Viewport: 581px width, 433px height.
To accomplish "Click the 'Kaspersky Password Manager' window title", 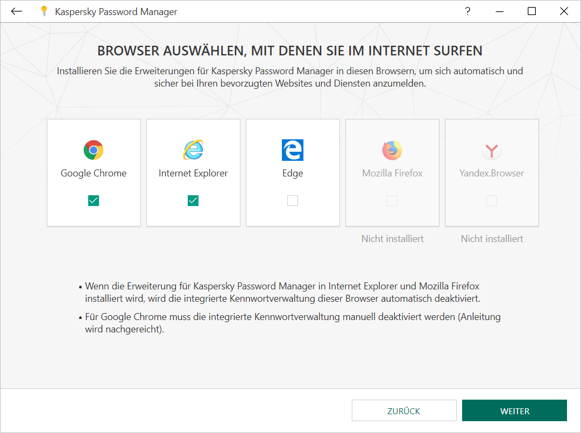I will click(x=116, y=12).
